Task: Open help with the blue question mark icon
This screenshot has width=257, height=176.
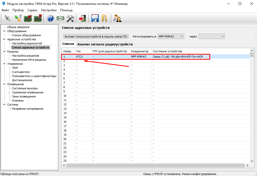Action: tap(50, 18)
